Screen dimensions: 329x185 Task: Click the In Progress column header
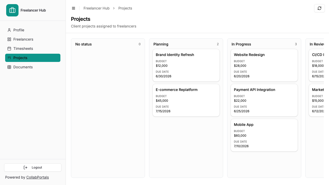[x=241, y=44]
